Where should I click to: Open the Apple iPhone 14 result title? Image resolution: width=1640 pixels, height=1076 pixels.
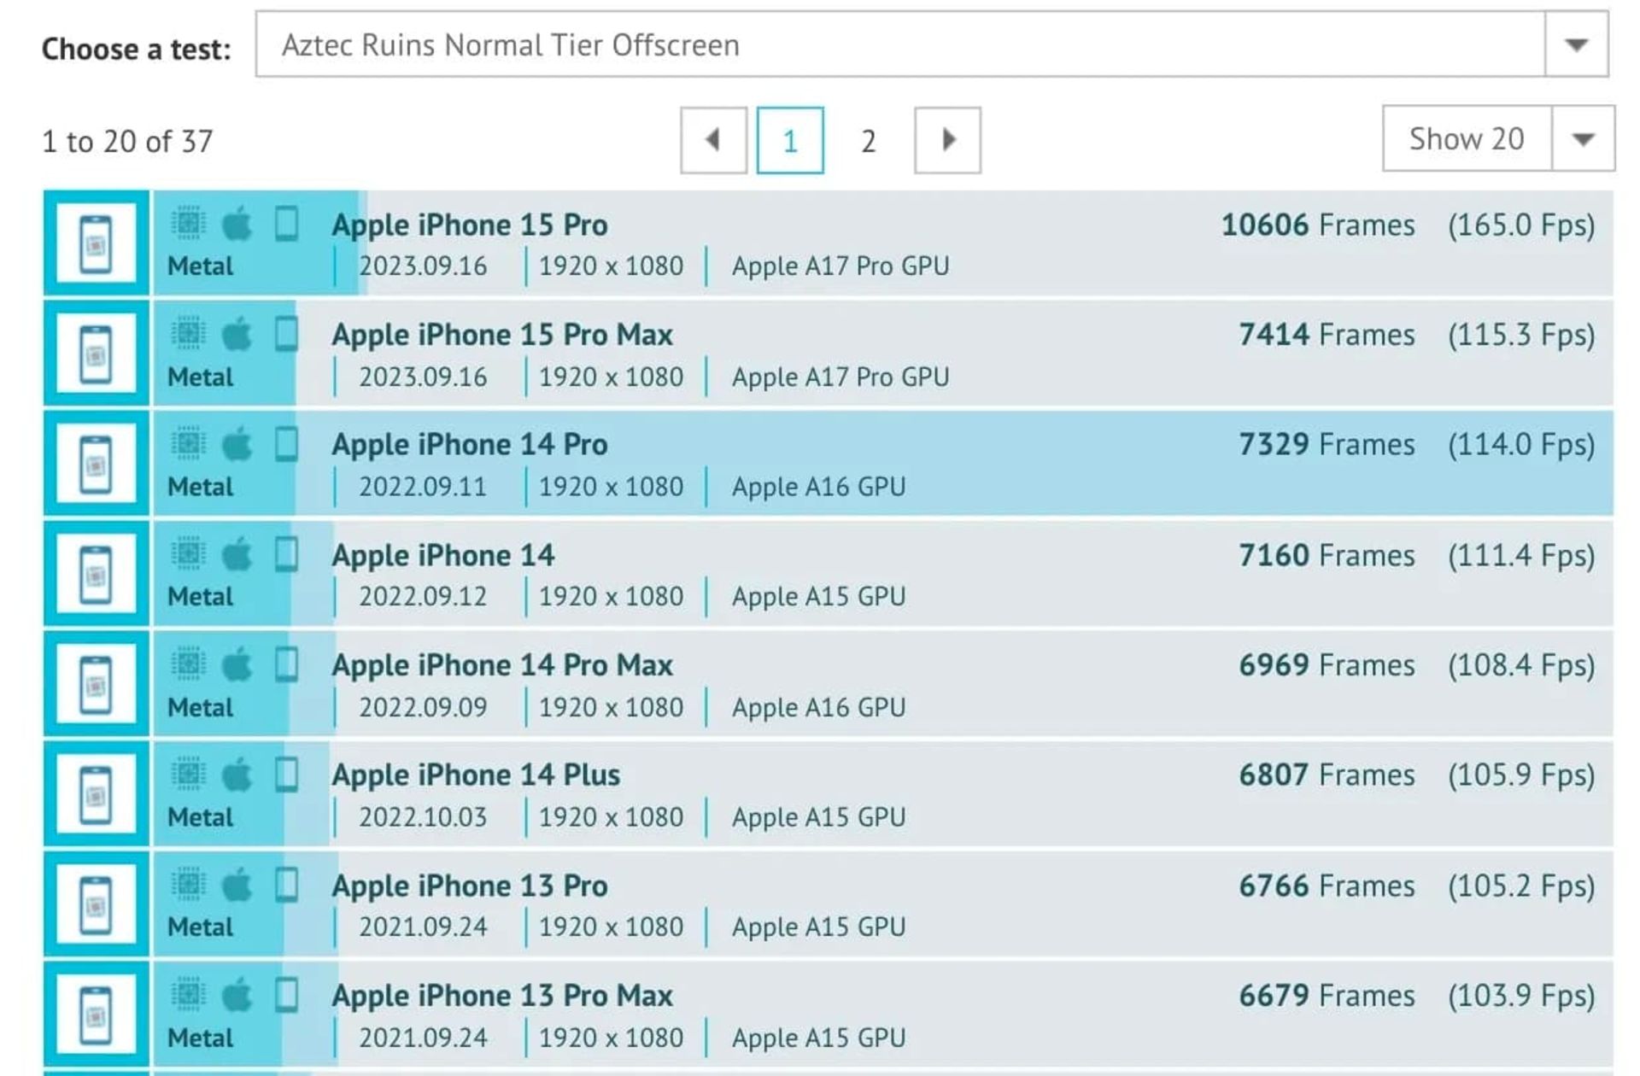point(443,556)
